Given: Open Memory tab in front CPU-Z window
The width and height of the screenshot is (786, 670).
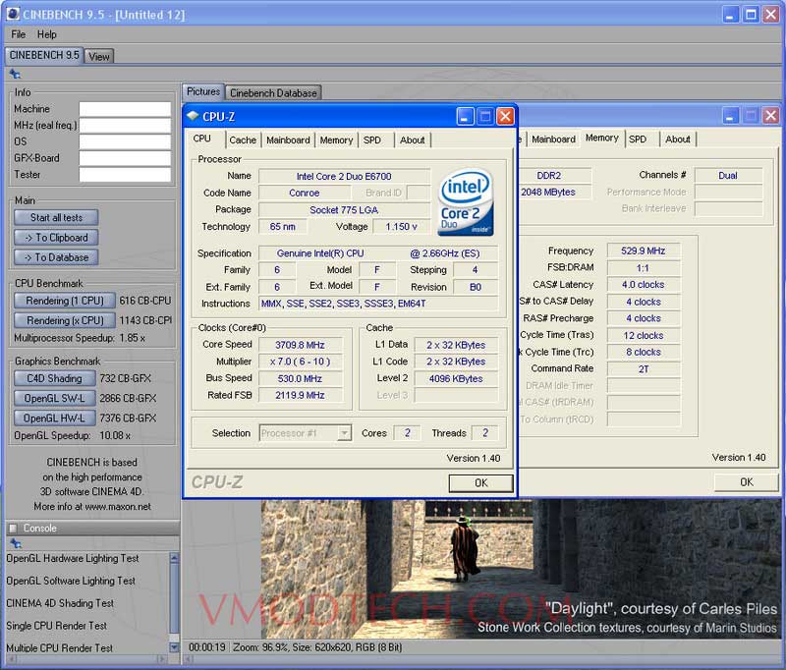Looking at the screenshot, I should pyautogui.click(x=336, y=140).
